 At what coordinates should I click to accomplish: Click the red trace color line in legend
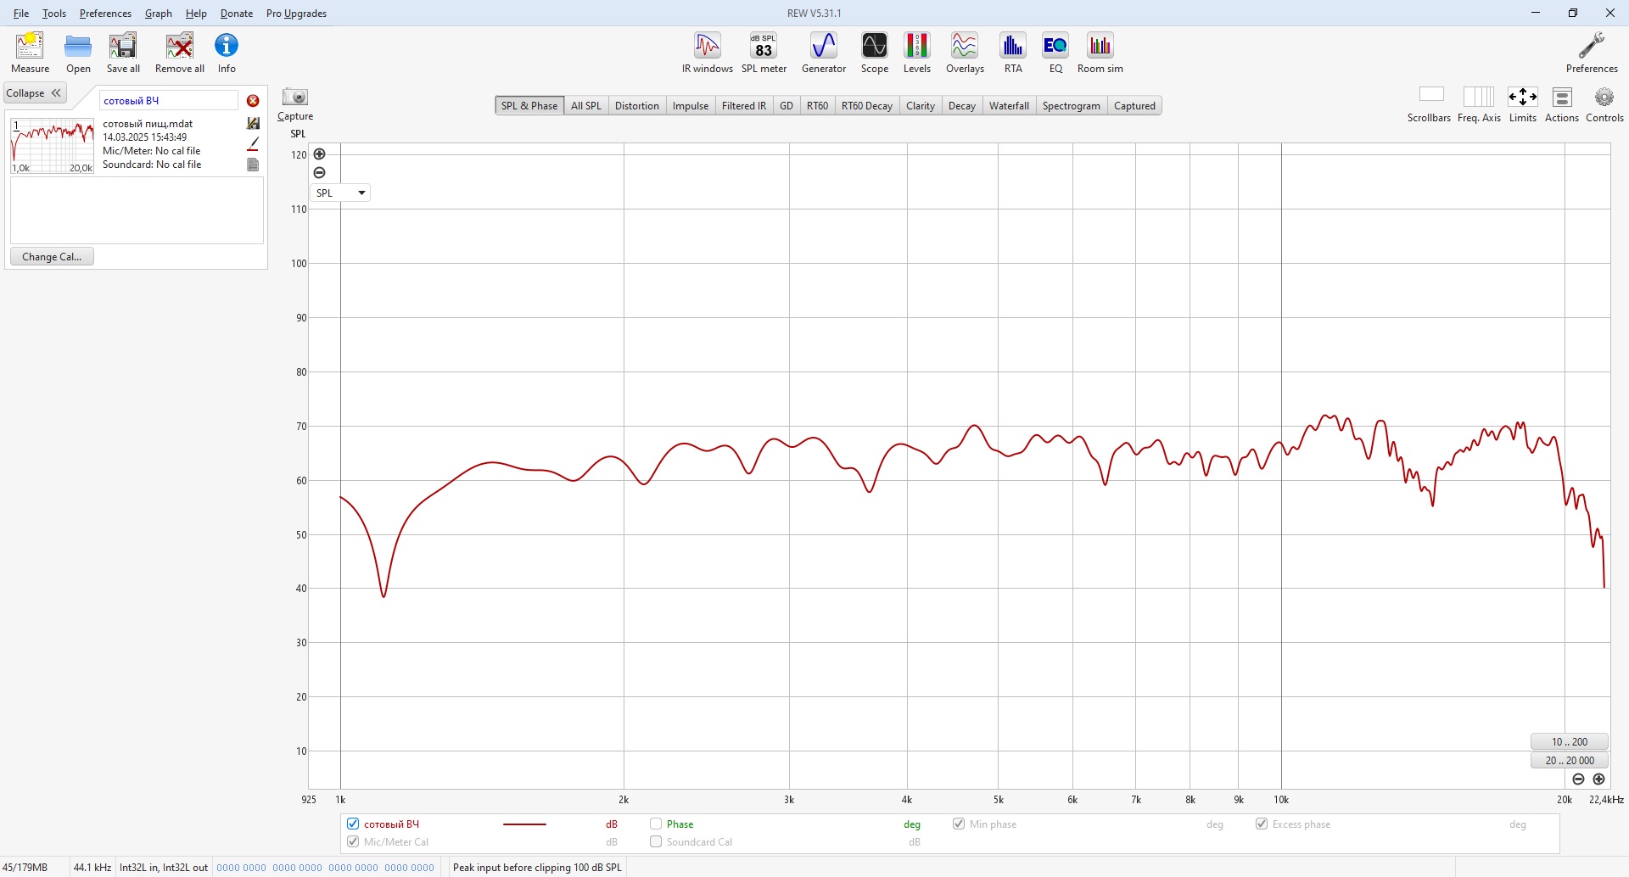(524, 824)
